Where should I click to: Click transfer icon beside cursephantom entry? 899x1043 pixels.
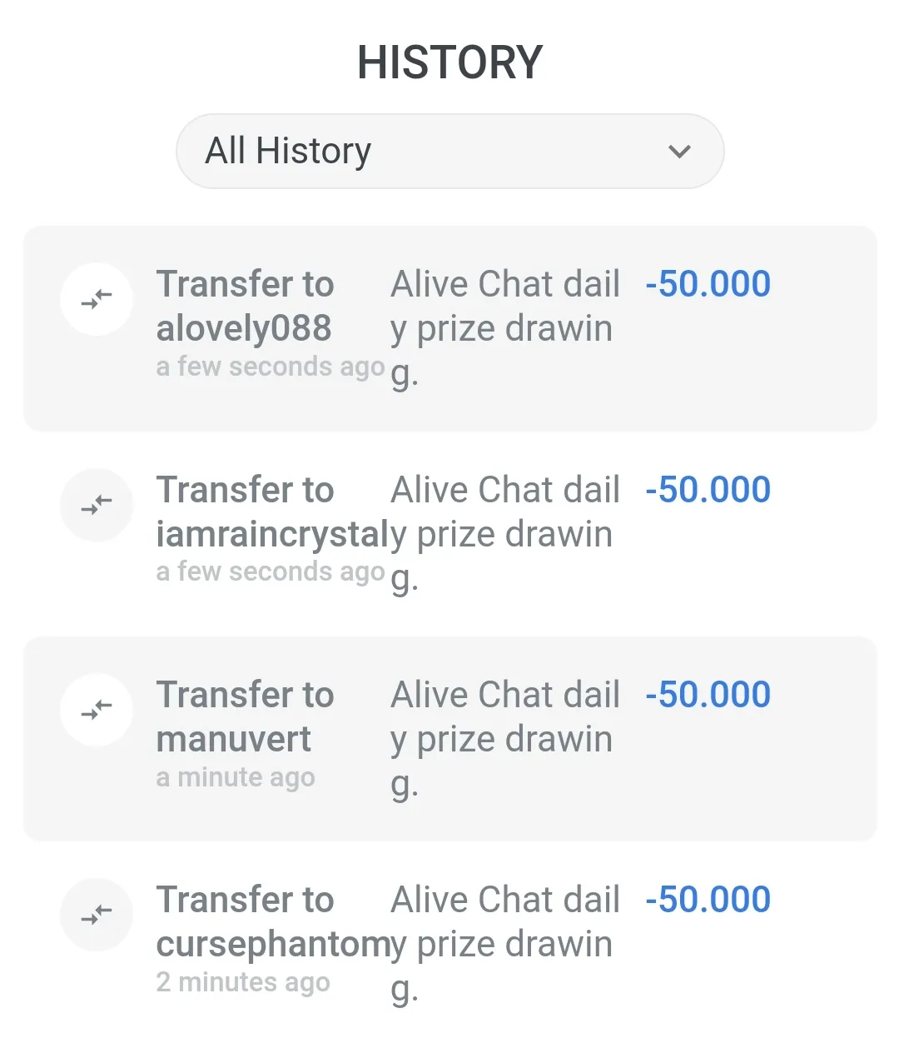coord(97,915)
